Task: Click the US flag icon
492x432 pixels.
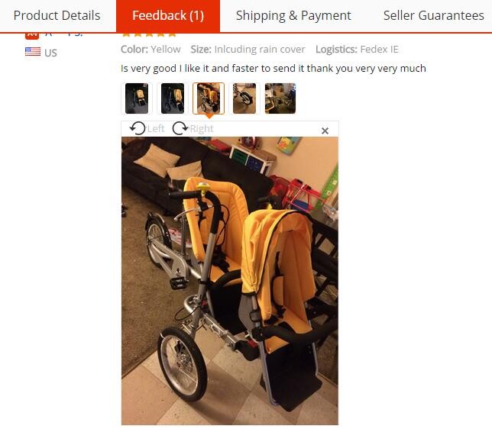Action: tap(33, 52)
